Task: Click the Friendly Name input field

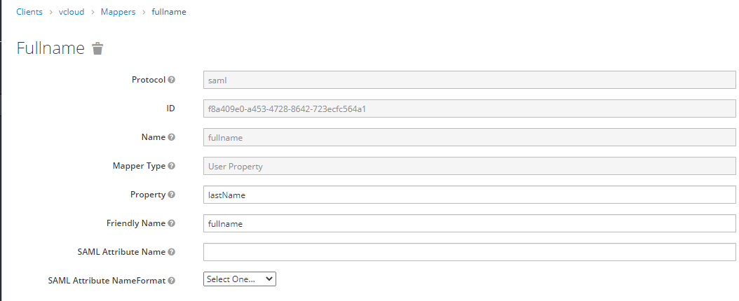Action: click(x=469, y=223)
